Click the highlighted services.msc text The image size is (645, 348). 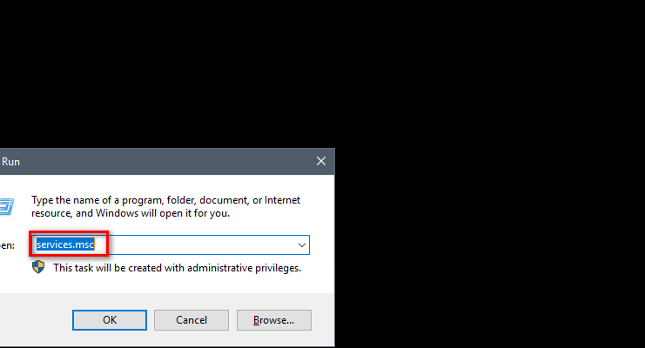pyautogui.click(x=65, y=244)
